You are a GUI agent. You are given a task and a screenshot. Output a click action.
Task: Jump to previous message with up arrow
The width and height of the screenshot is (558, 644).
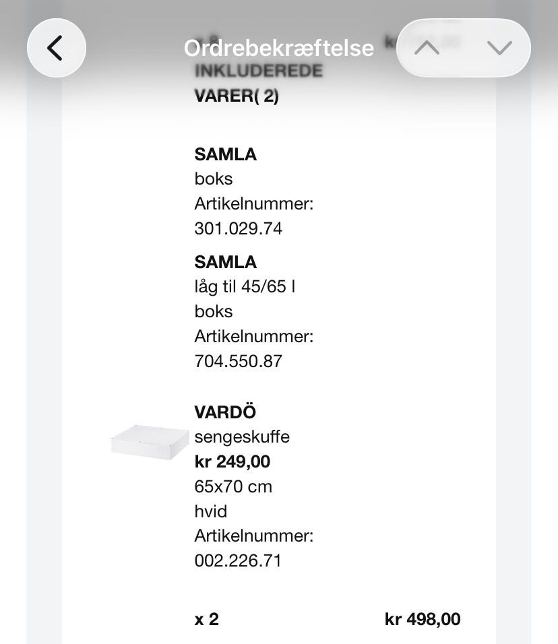coord(427,48)
